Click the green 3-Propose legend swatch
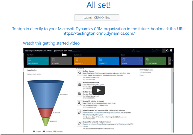Screen dimensions: 193x135 (55, 131)
